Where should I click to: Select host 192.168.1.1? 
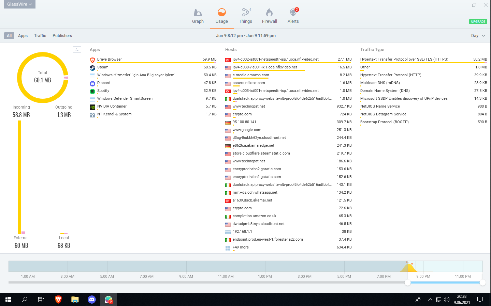coord(288,232)
